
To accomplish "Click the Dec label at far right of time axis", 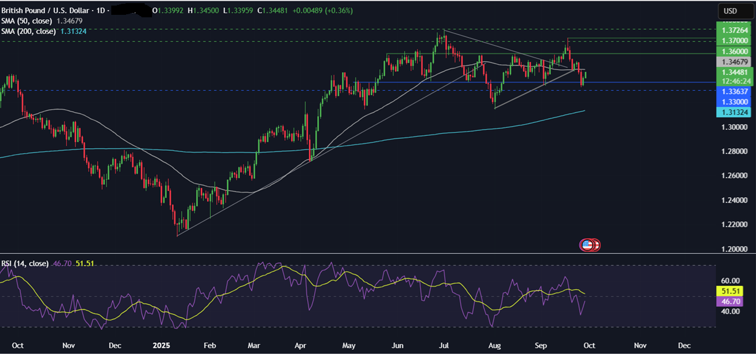I will (x=684, y=344).
